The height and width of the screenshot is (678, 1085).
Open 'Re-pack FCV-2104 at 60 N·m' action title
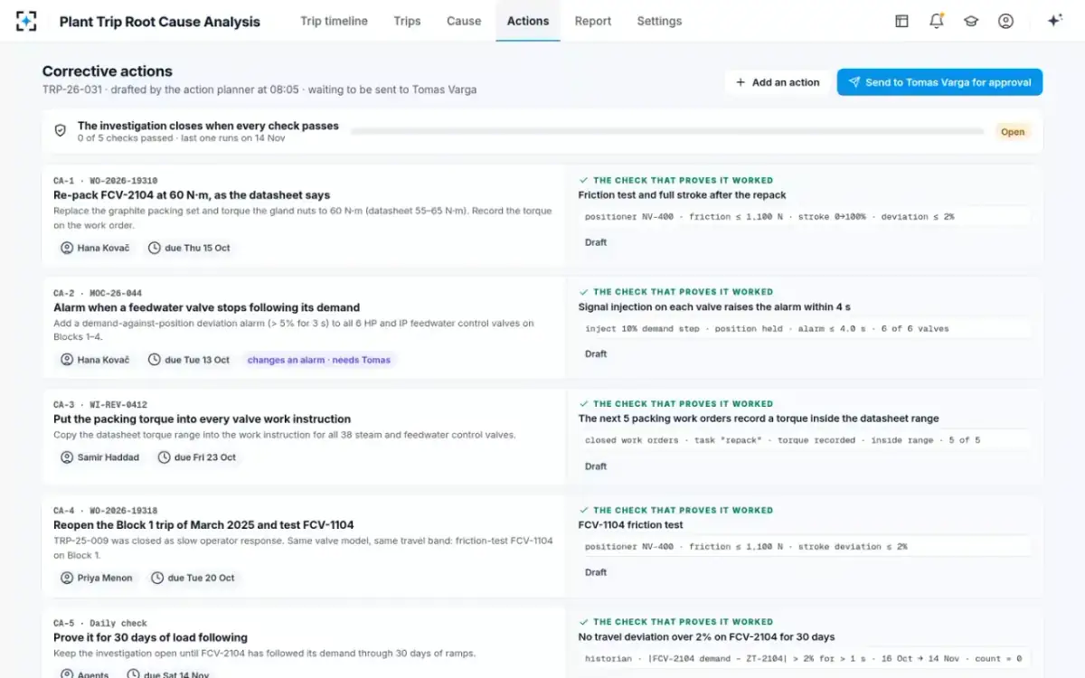[192, 195]
